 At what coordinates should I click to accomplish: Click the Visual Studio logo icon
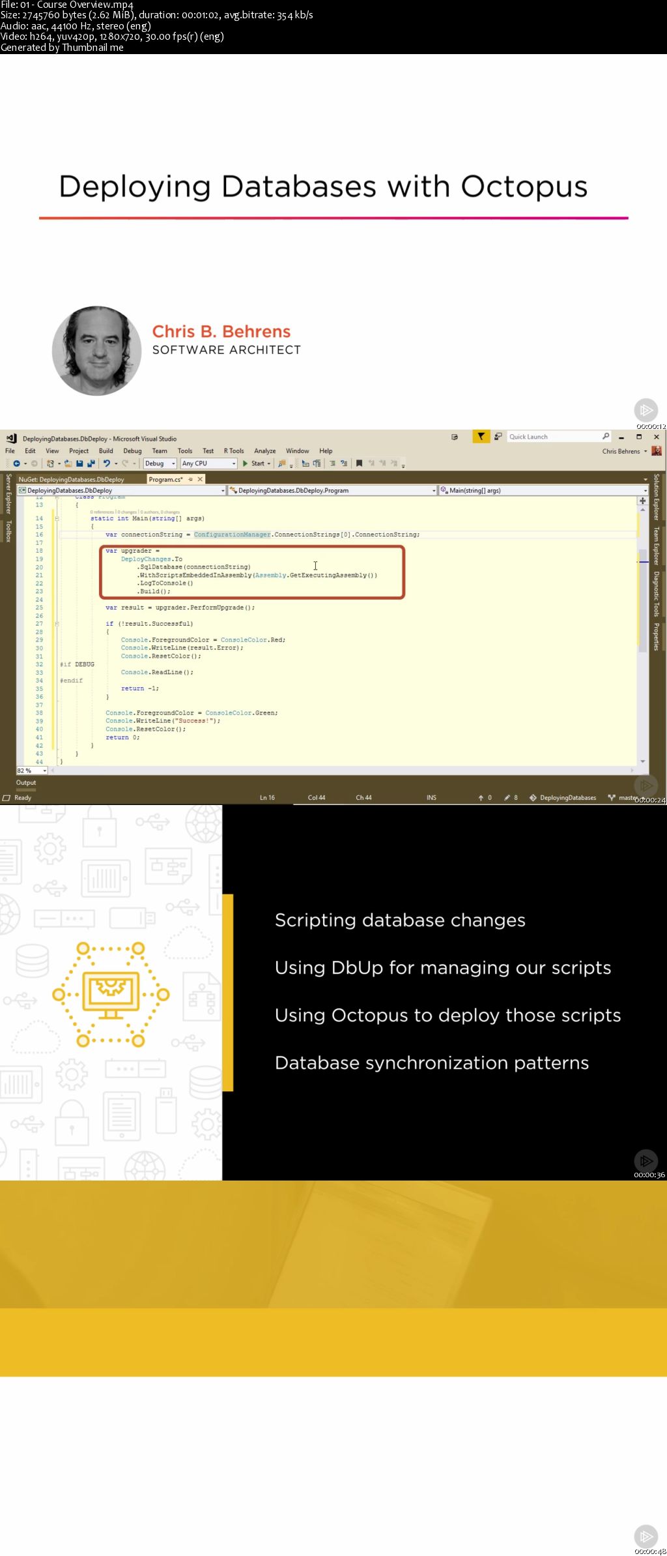pos(11,438)
